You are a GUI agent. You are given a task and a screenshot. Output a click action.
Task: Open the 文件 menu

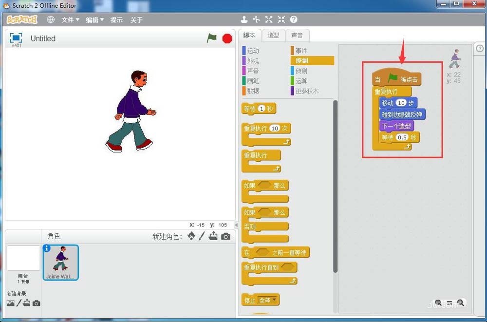coord(70,20)
